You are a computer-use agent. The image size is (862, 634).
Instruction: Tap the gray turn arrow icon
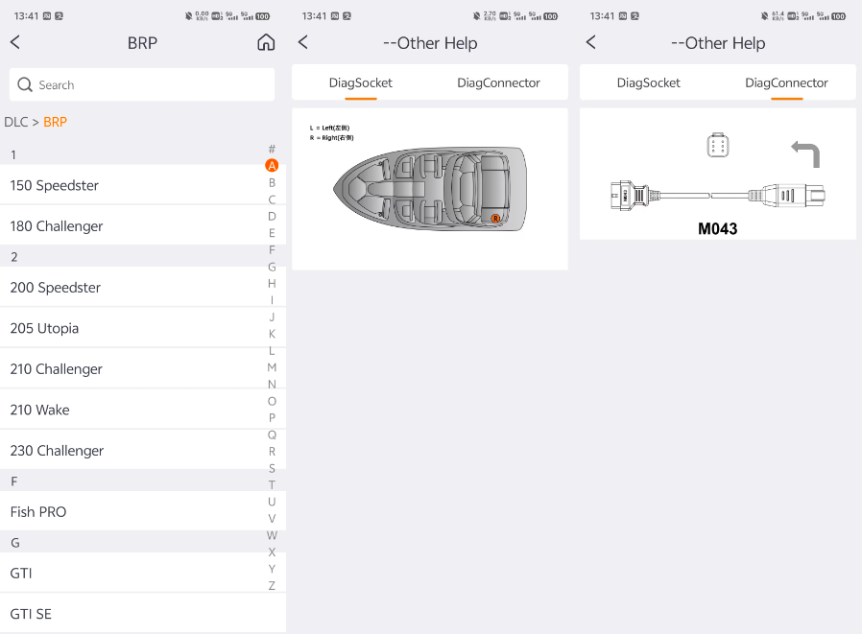(x=805, y=154)
